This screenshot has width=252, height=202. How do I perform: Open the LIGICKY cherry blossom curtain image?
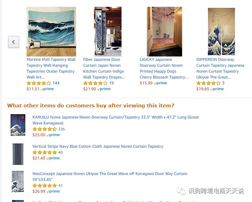(164, 32)
